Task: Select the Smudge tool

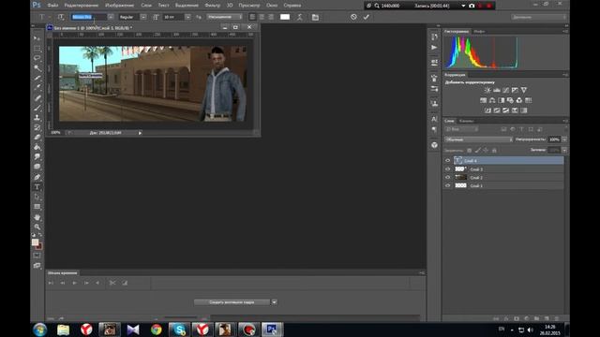Action: (x=37, y=156)
